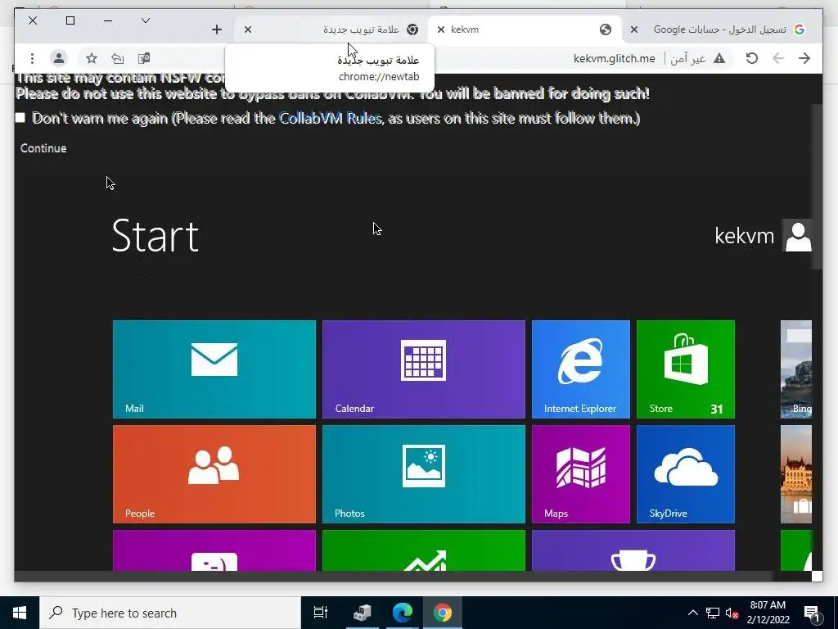Viewport: 838px width, 629px height.
Task: Open Chrome three-dot menu
Action: [x=32, y=58]
